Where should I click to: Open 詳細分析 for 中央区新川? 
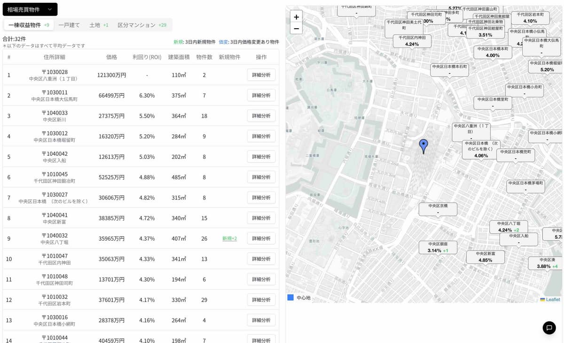261,116
